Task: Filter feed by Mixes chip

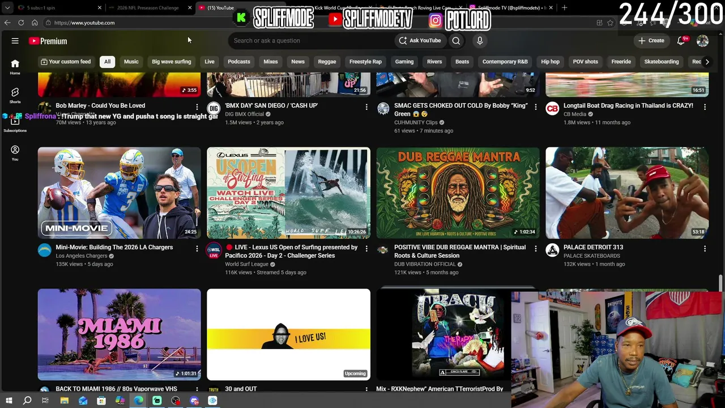Action: (x=271, y=62)
